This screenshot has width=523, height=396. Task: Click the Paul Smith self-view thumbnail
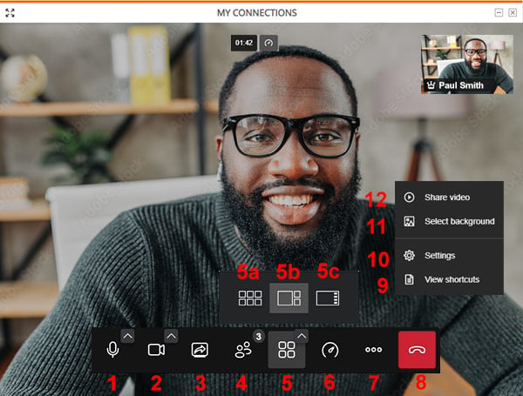point(467,64)
